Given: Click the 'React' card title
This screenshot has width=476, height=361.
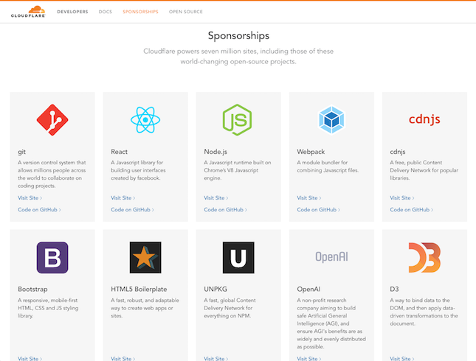Looking at the screenshot, I should [119, 152].
